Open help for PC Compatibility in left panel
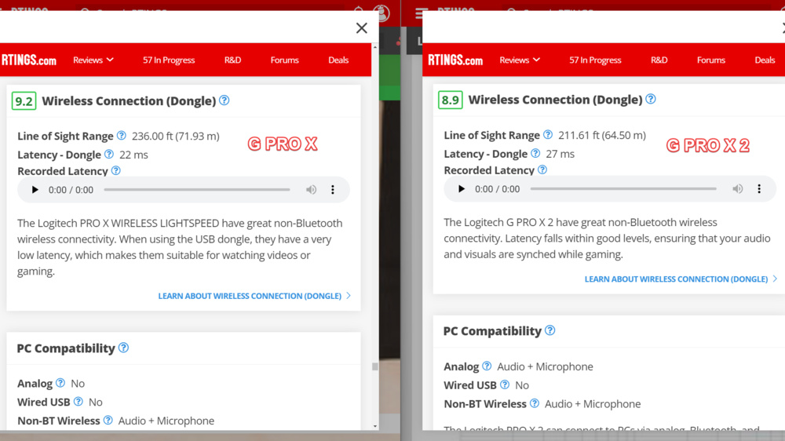Image resolution: width=785 pixels, height=441 pixels. [123, 348]
